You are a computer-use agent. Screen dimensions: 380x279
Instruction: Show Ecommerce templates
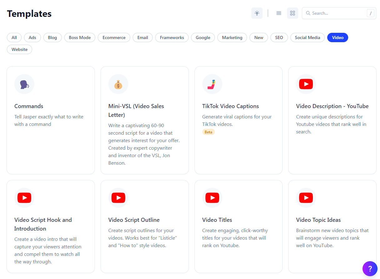coord(114,37)
